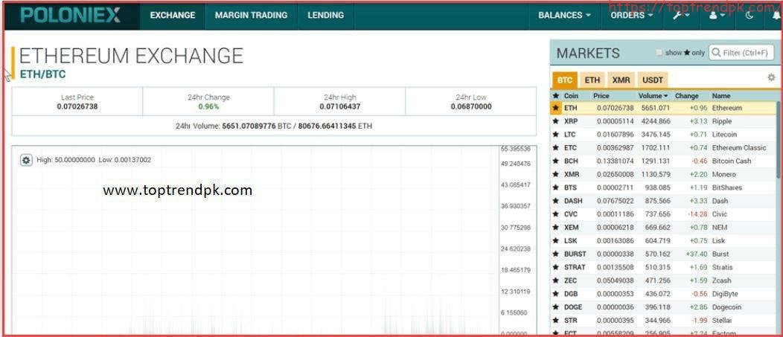
Task: Toggle the ETH favorite star
Action: 555,108
